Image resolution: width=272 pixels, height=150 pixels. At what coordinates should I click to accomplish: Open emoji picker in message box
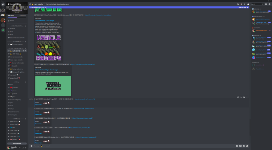coord(247,146)
